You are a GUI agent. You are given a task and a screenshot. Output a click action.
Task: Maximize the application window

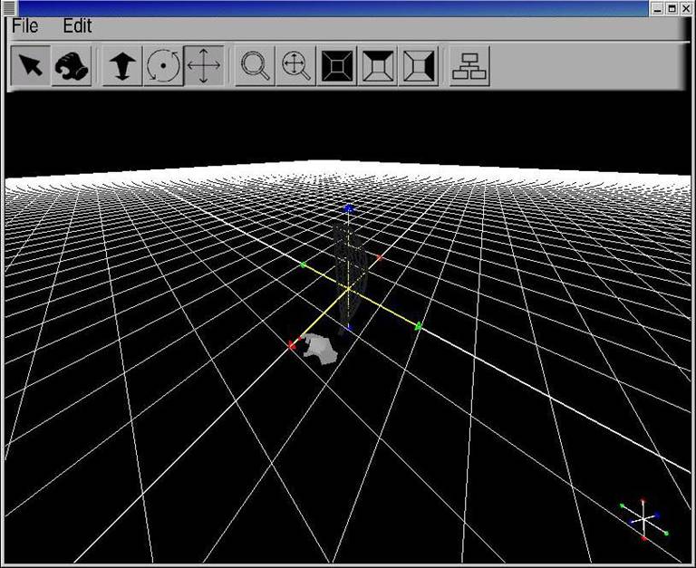coord(672,8)
